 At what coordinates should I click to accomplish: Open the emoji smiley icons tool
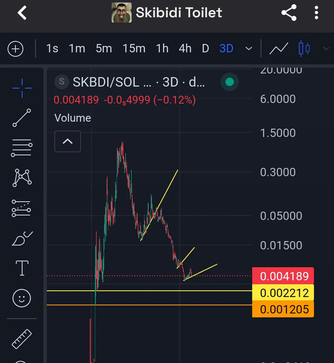click(21, 298)
